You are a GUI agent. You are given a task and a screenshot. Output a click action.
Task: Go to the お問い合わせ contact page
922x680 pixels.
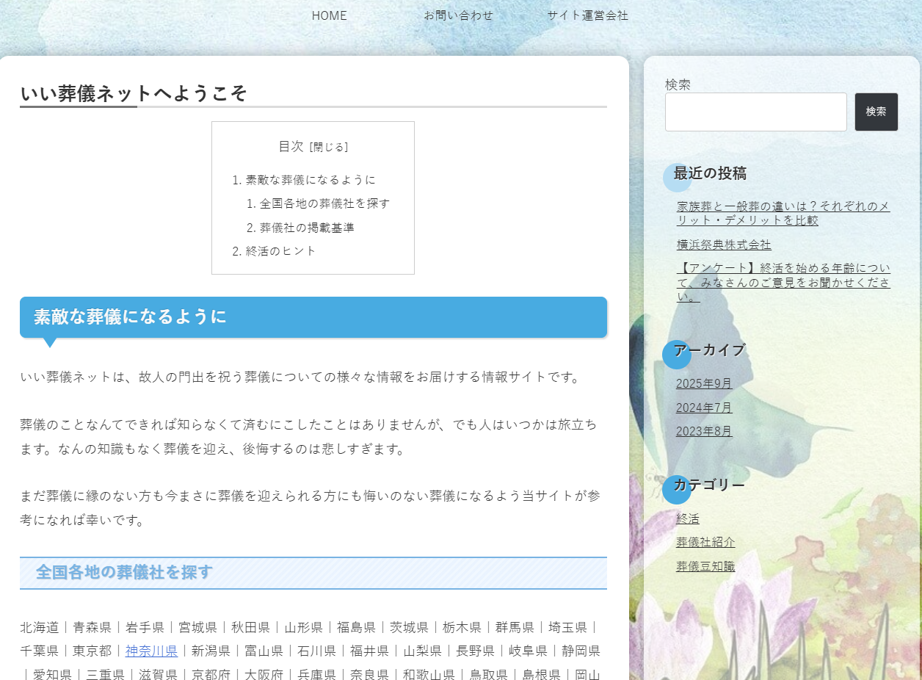coord(458,15)
